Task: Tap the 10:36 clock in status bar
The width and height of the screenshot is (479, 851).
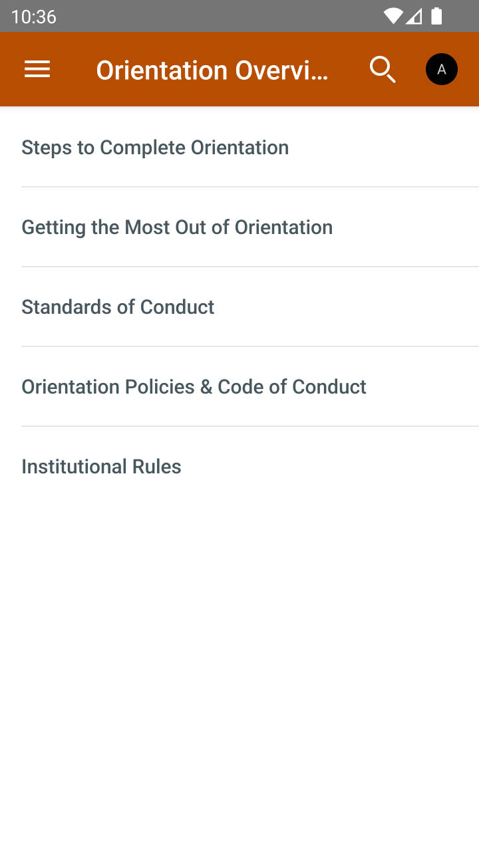Action: pyautogui.click(x=34, y=17)
